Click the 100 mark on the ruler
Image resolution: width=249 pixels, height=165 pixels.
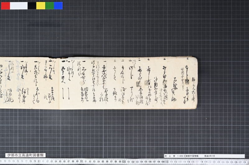(124, 162)
